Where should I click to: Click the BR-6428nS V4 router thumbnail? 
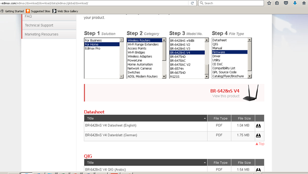(251, 93)
